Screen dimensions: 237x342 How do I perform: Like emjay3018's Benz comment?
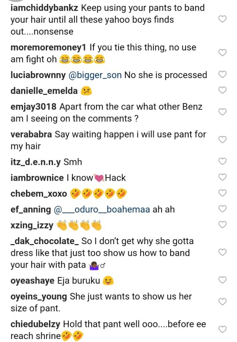222,112
